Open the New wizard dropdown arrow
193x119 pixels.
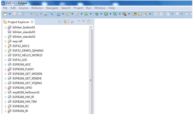pyautogui.click(x=10, y=14)
